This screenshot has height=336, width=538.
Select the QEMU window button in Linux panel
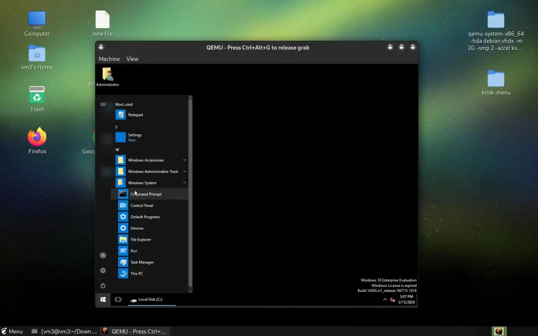coord(134,331)
